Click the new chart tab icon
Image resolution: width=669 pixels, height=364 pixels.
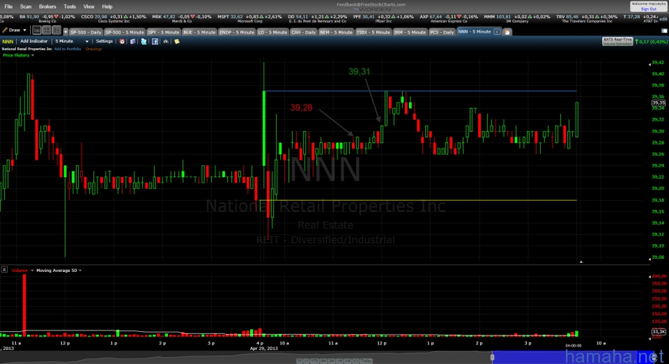click(507, 32)
